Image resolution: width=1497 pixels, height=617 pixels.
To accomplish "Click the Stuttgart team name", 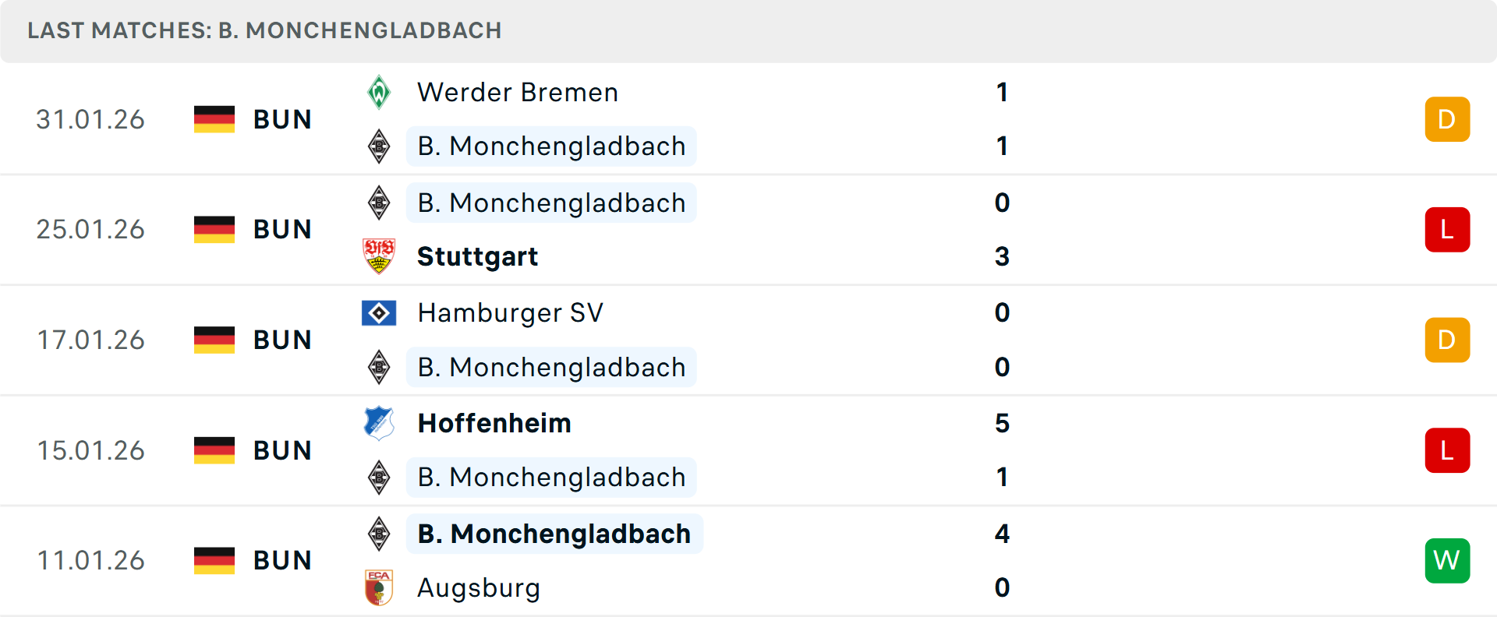I will coord(477,256).
